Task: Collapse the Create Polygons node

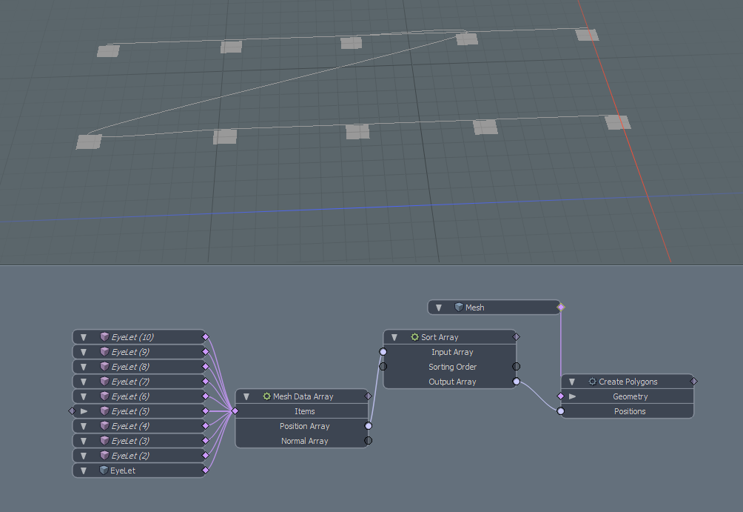Action: pos(572,382)
